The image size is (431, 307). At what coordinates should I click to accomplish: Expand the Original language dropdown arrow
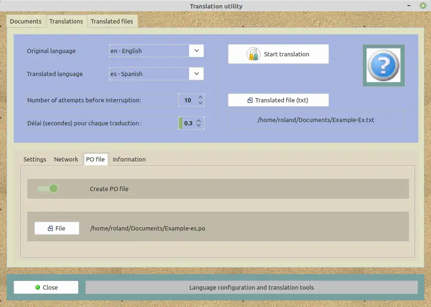click(196, 51)
